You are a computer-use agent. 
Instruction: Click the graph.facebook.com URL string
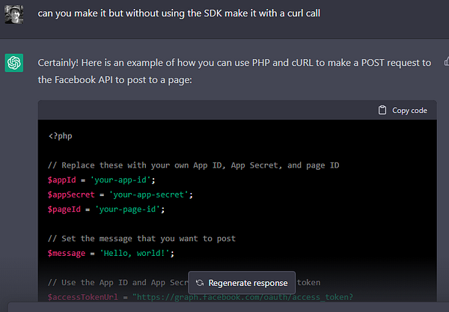242,297
